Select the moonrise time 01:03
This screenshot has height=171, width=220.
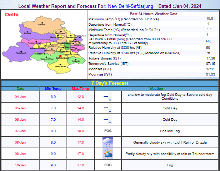210,74
